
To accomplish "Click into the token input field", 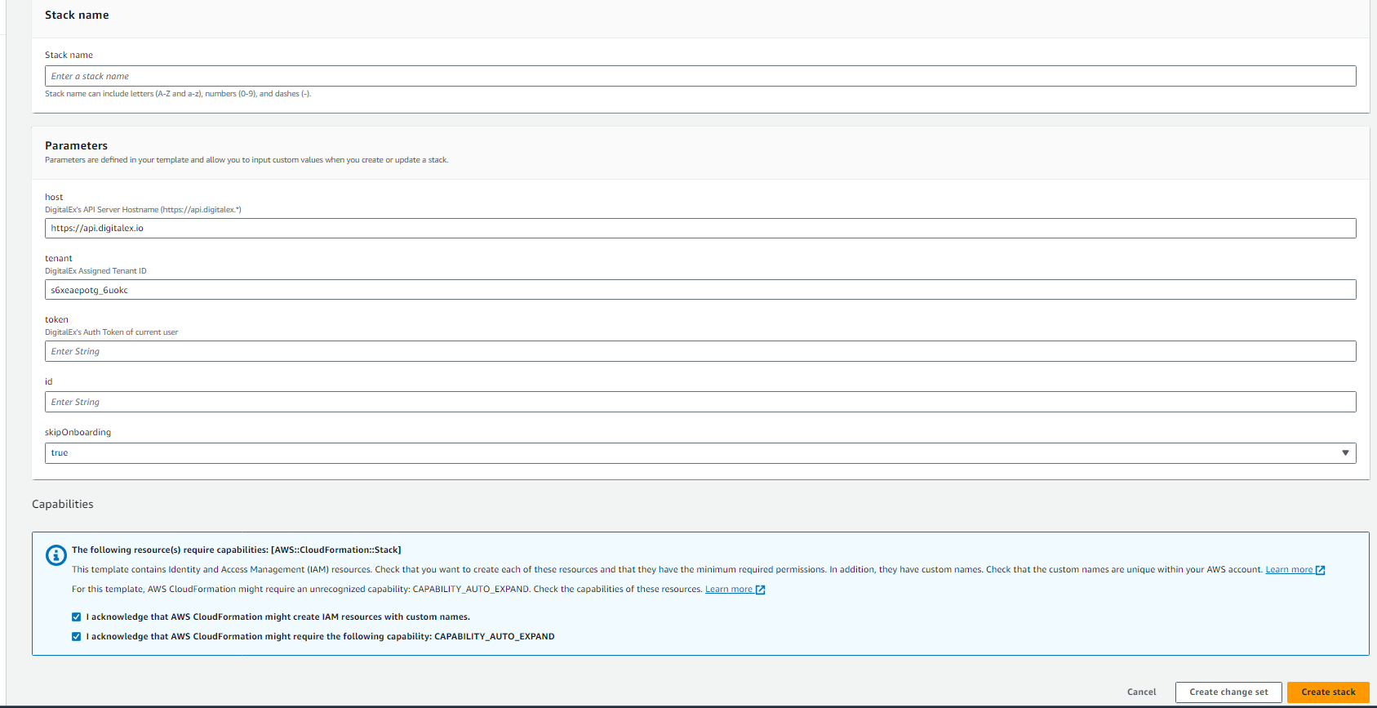I will pyautogui.click(x=700, y=351).
